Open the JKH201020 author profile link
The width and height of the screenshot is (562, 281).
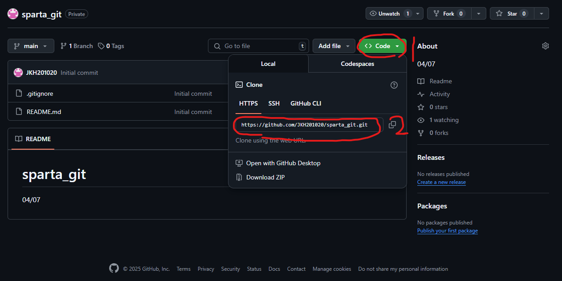coord(41,73)
